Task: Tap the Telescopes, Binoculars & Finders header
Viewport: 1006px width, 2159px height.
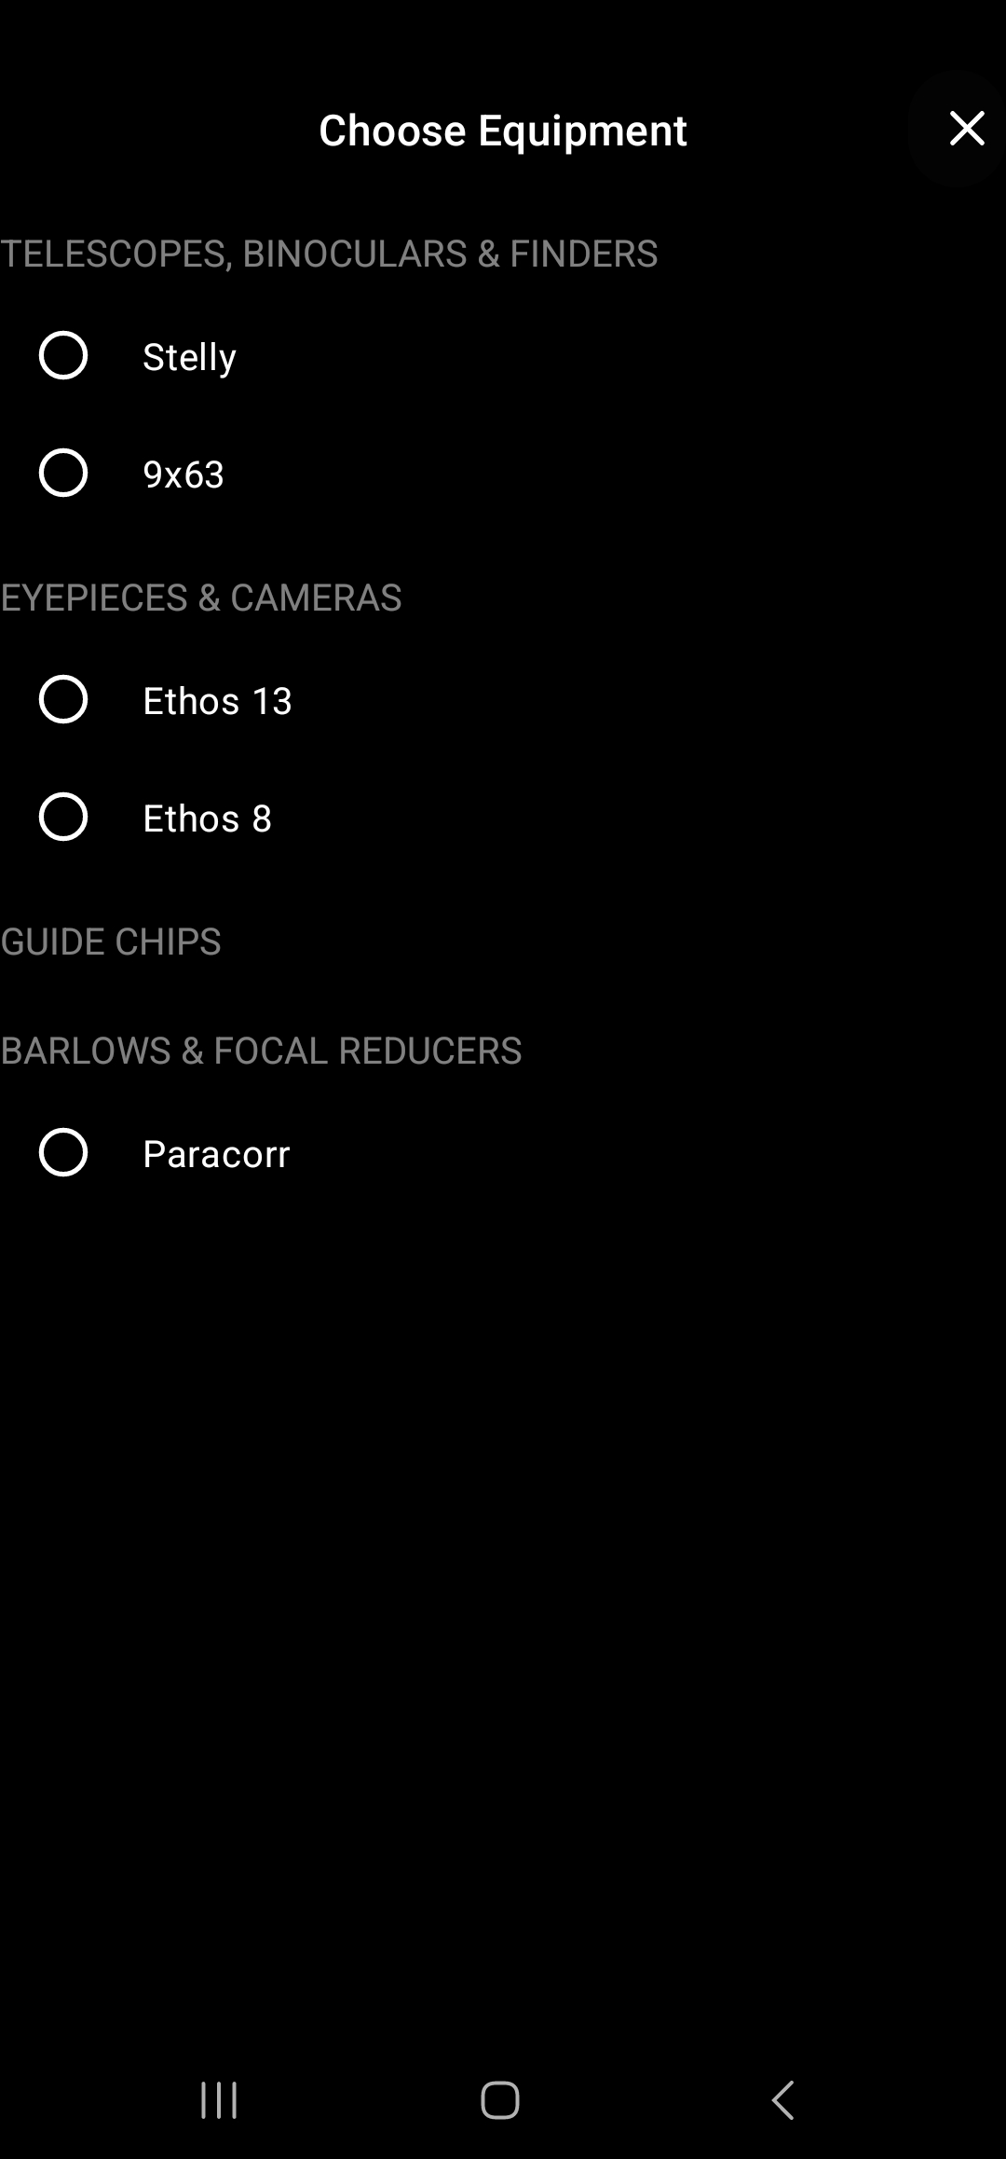Action: pos(329,254)
